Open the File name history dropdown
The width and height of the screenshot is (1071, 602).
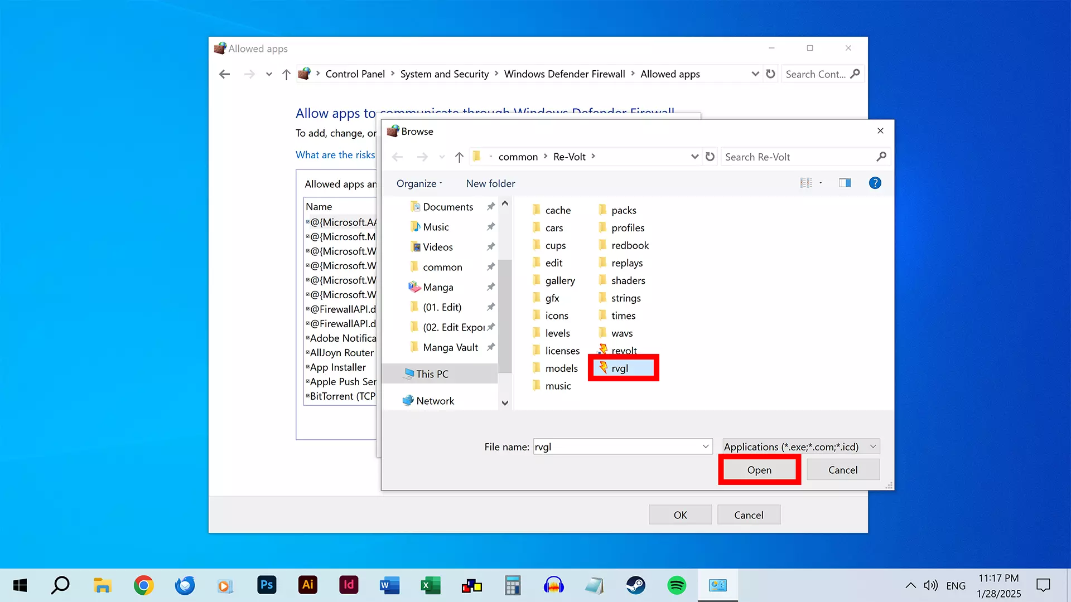[x=706, y=446]
